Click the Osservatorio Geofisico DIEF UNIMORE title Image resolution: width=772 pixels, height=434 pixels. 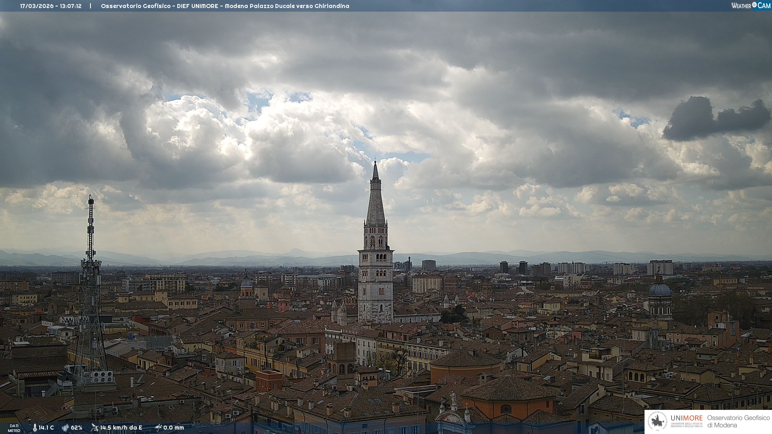coord(159,6)
